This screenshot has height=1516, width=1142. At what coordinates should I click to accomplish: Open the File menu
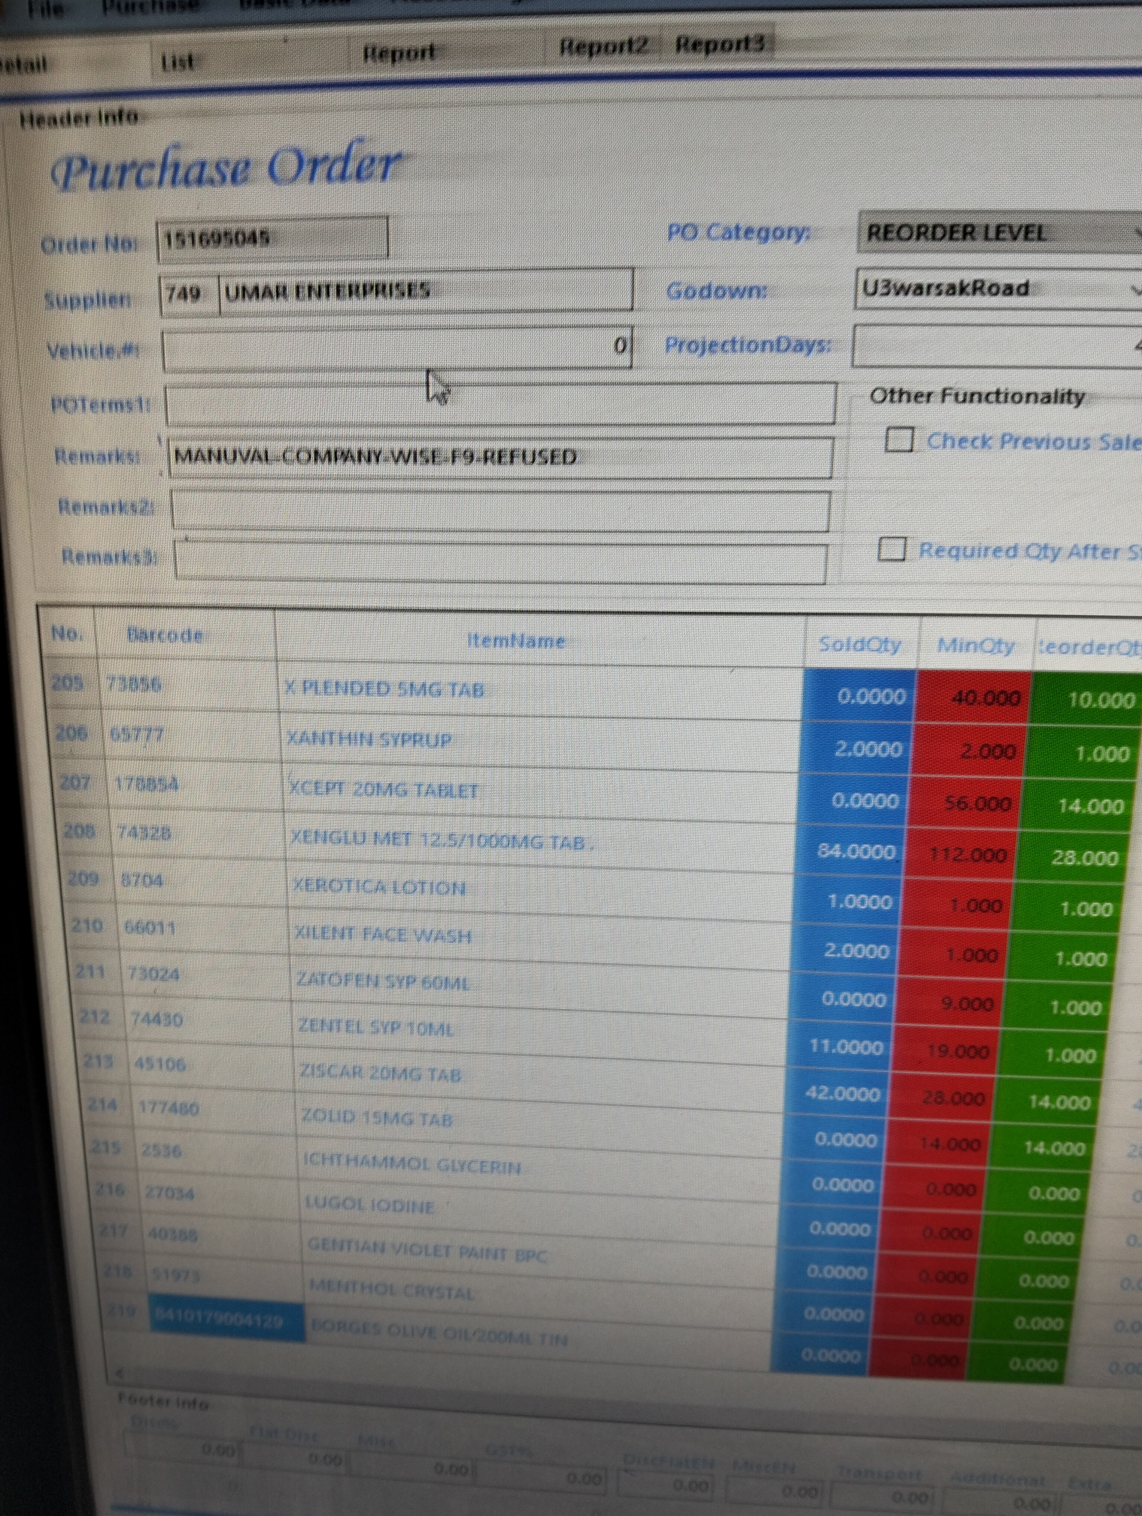pos(45,8)
